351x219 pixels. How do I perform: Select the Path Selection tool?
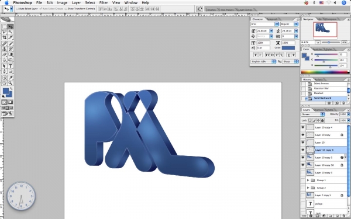click(x=4, y=66)
